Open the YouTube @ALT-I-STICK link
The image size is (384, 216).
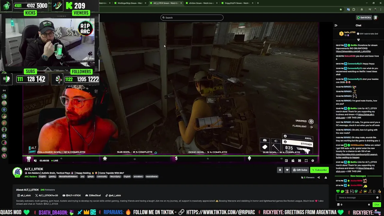72,195
